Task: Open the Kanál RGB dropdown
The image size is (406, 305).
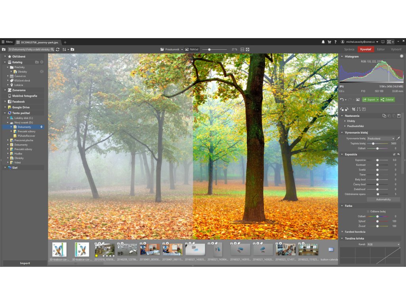Action: (383, 244)
